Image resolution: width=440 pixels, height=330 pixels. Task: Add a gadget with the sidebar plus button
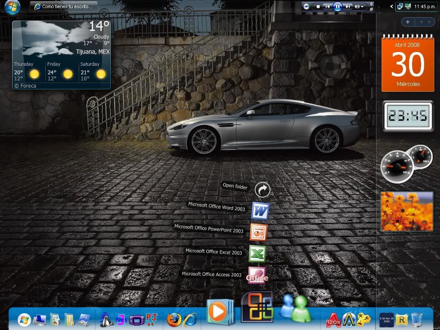click(407, 22)
